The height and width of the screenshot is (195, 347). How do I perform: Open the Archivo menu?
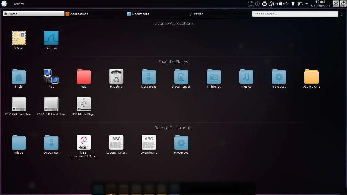coord(19,4)
